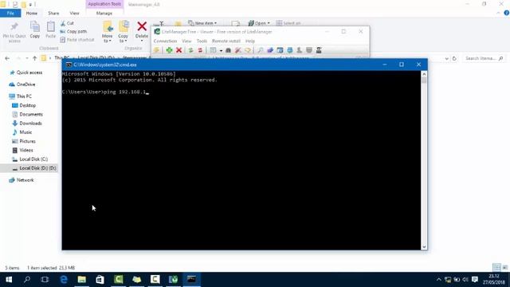
Task: Click the Task View icon on taskbar
Action: (45, 280)
